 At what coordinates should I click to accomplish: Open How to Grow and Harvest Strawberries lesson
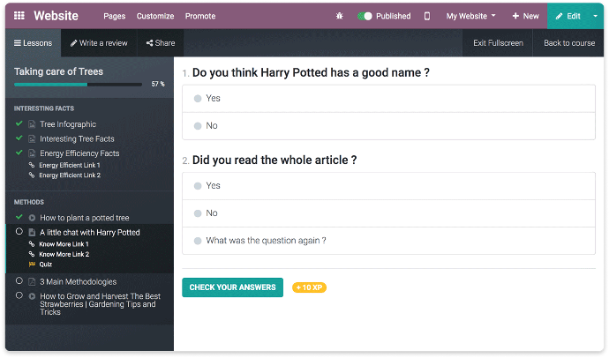[101, 303]
